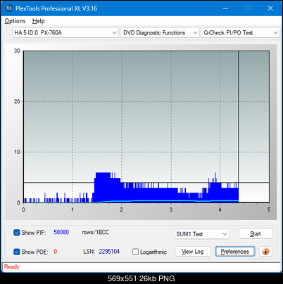283x284 pixels.
Task: Click the orange info icon button
Action: tap(265, 252)
